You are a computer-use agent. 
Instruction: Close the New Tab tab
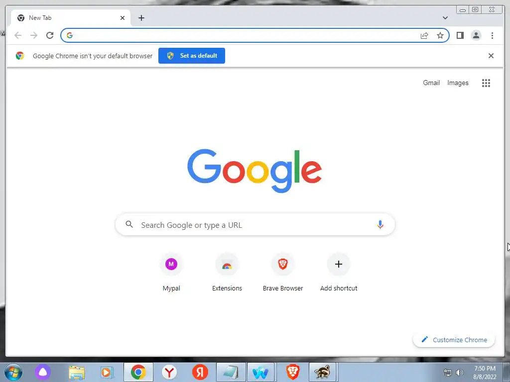click(x=123, y=18)
